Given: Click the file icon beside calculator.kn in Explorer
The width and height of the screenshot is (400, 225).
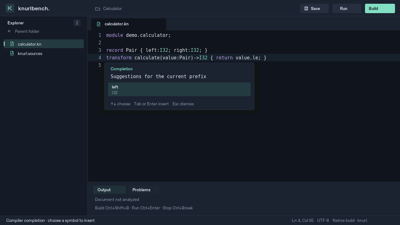Looking at the screenshot, I should [x=12, y=44].
